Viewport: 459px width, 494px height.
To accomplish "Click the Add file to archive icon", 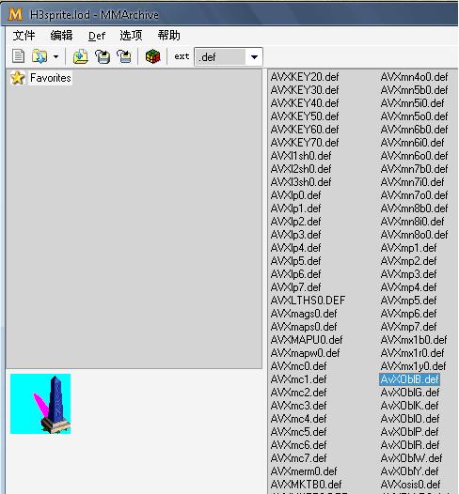I will [81, 56].
